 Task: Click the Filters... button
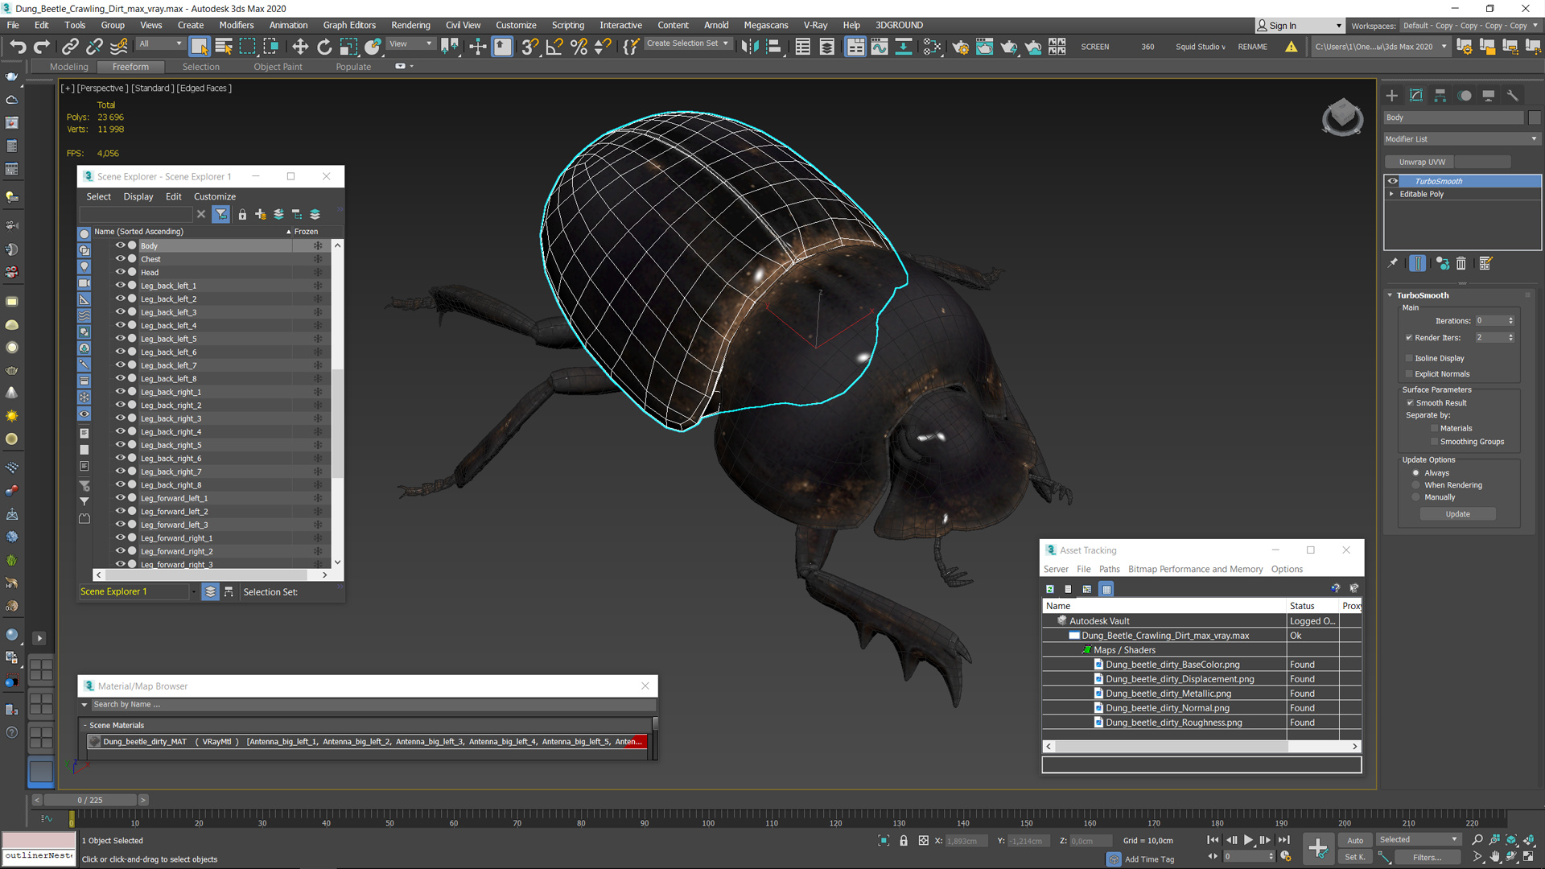pos(1427,858)
